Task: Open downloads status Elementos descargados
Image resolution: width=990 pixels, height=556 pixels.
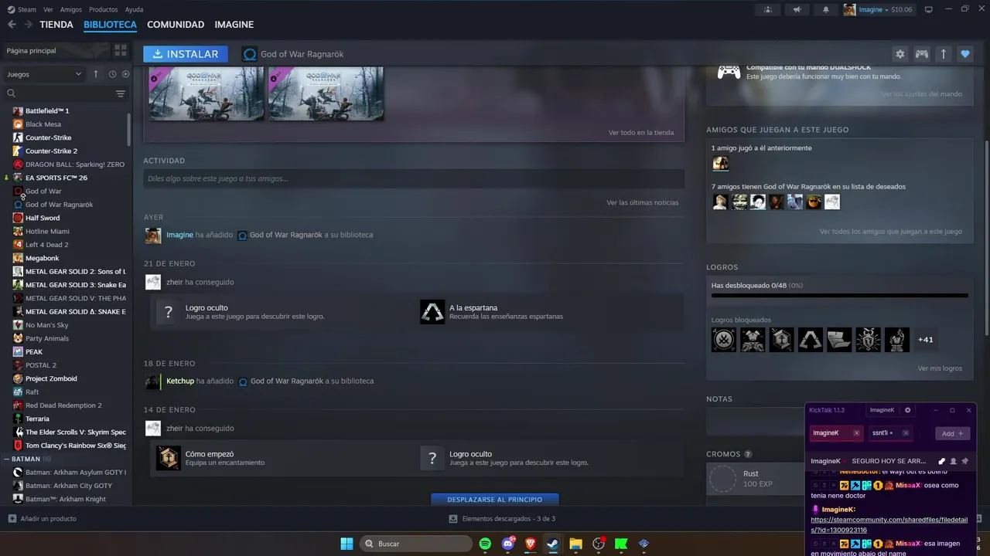Action: point(502,519)
